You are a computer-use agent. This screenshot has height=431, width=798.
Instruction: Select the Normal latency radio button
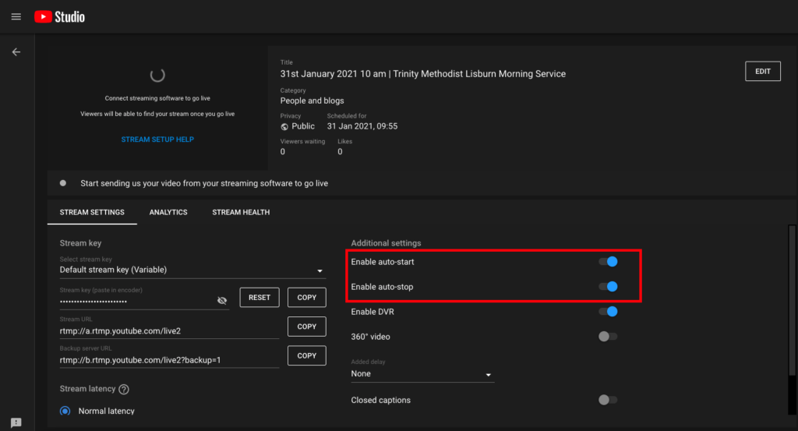pos(65,411)
